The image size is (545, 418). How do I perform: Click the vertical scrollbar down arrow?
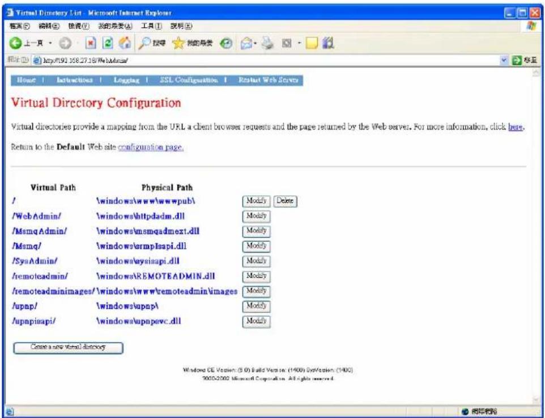tap(536, 399)
